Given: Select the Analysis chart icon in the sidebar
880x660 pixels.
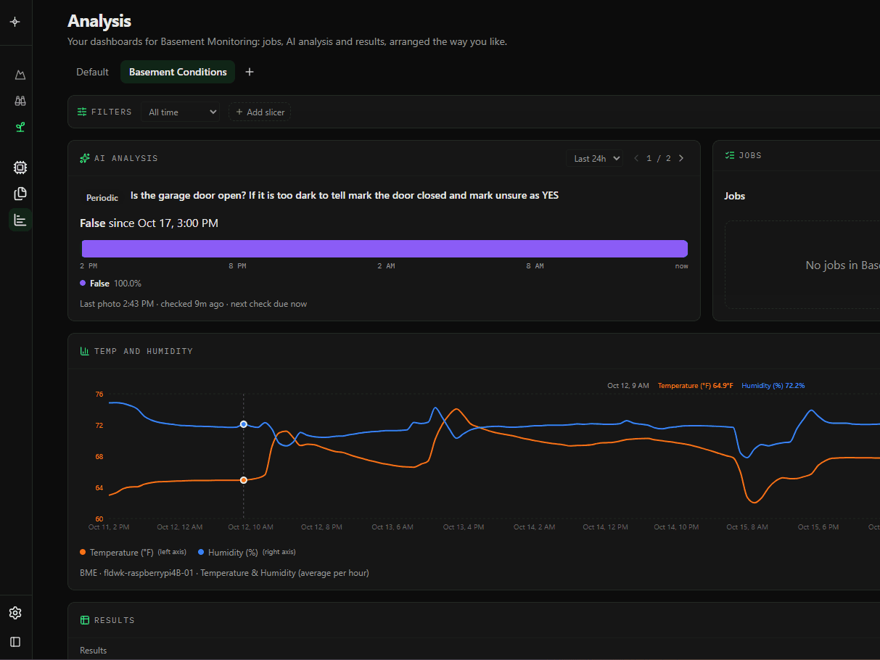Looking at the screenshot, I should [x=20, y=220].
